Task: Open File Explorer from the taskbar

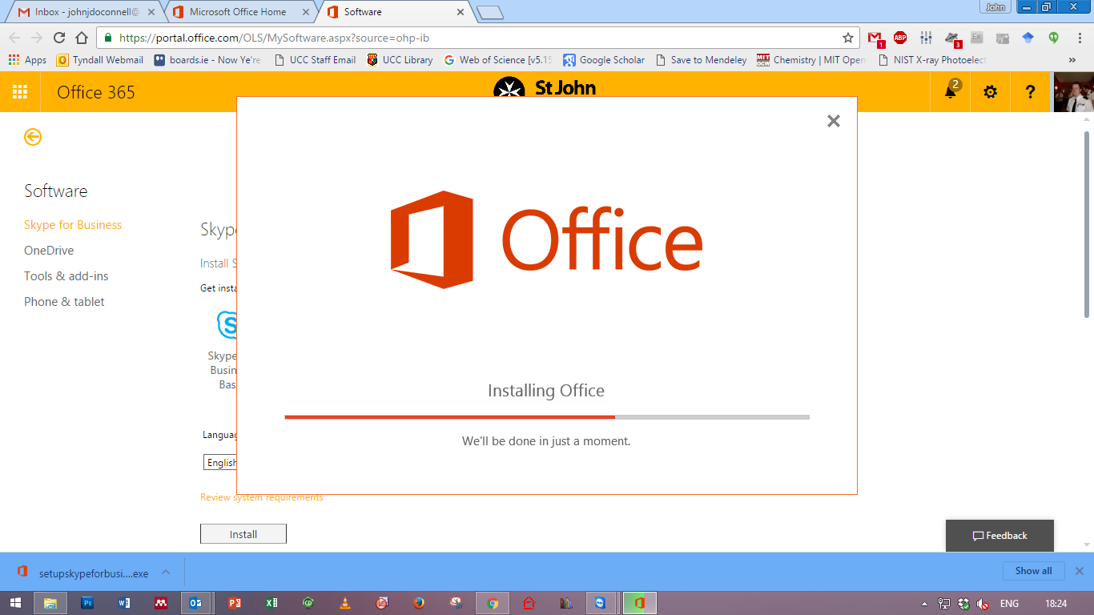Action: coord(50,603)
